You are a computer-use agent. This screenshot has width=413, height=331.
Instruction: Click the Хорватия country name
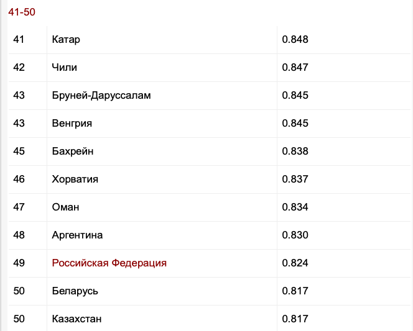click(x=75, y=179)
